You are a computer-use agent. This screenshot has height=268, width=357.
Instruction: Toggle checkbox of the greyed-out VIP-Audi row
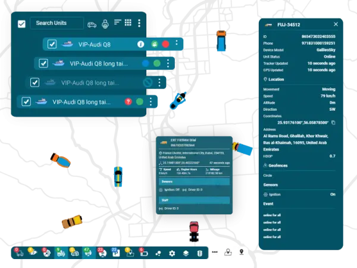(x=35, y=83)
